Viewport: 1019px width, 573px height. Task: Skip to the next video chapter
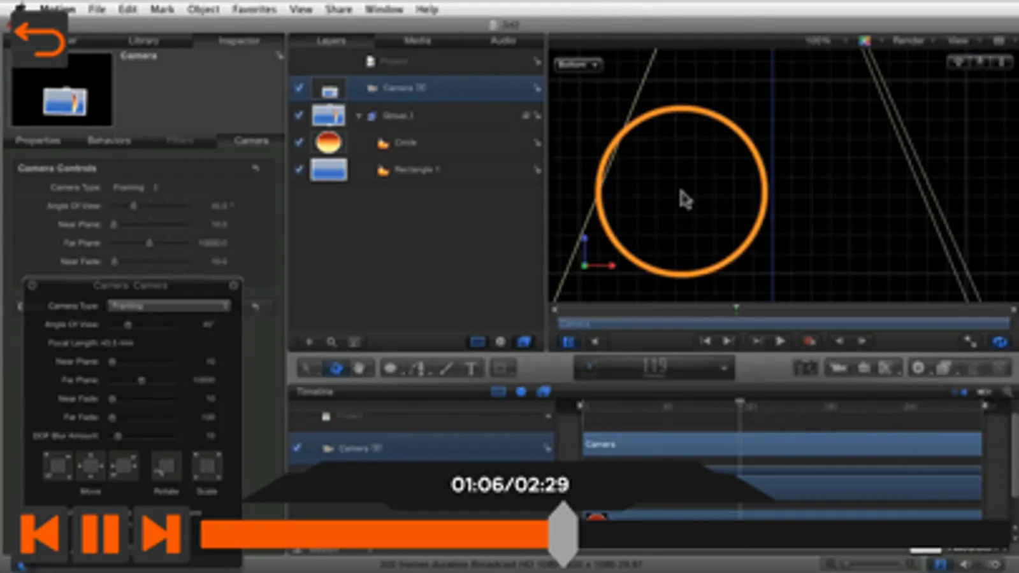tap(161, 534)
